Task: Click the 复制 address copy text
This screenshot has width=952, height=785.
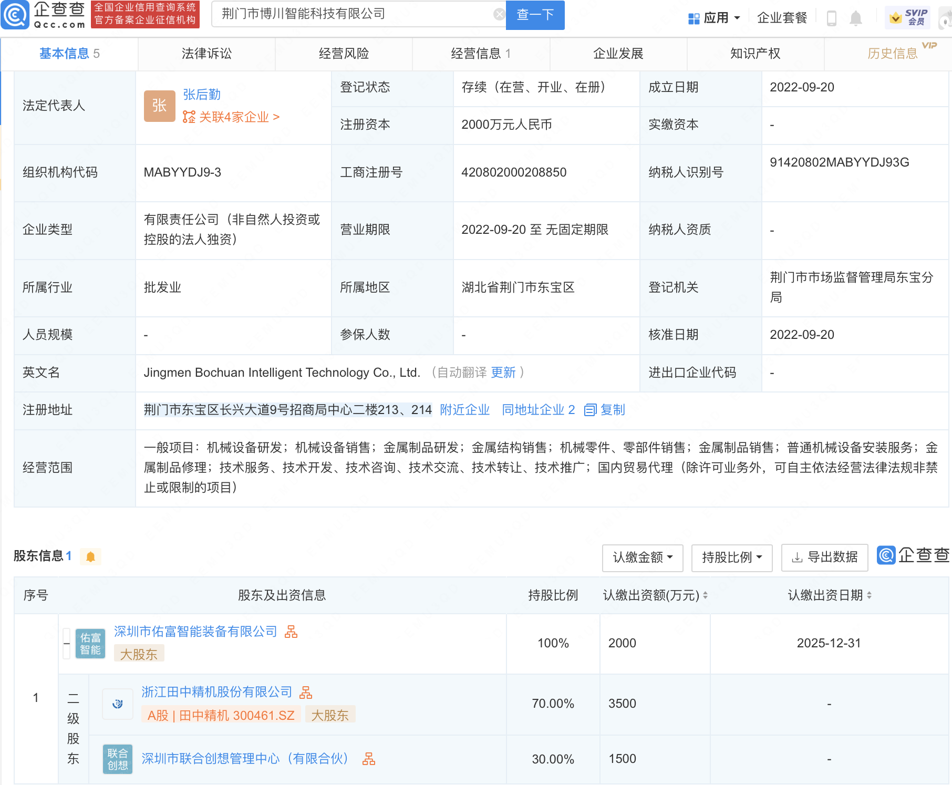Action: click(x=613, y=410)
